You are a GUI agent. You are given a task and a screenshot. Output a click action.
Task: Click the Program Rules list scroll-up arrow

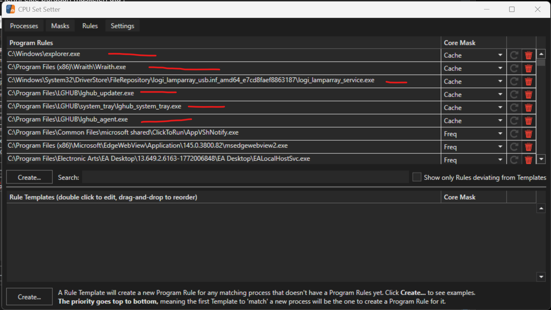pyautogui.click(x=541, y=54)
